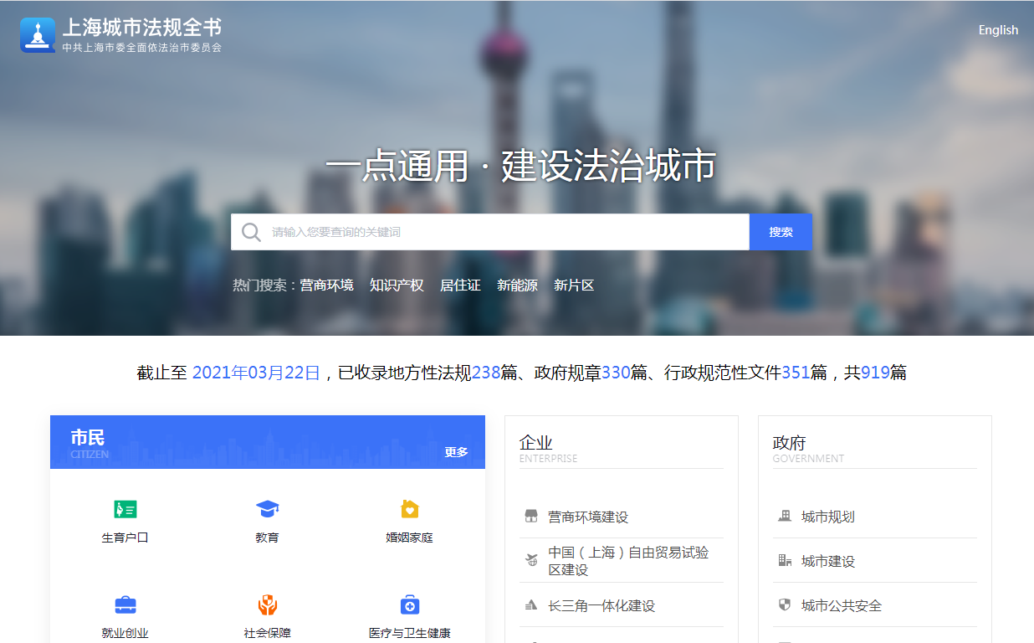Click the 医疗与卫生健康 label
The image size is (1034, 643).
click(x=409, y=634)
